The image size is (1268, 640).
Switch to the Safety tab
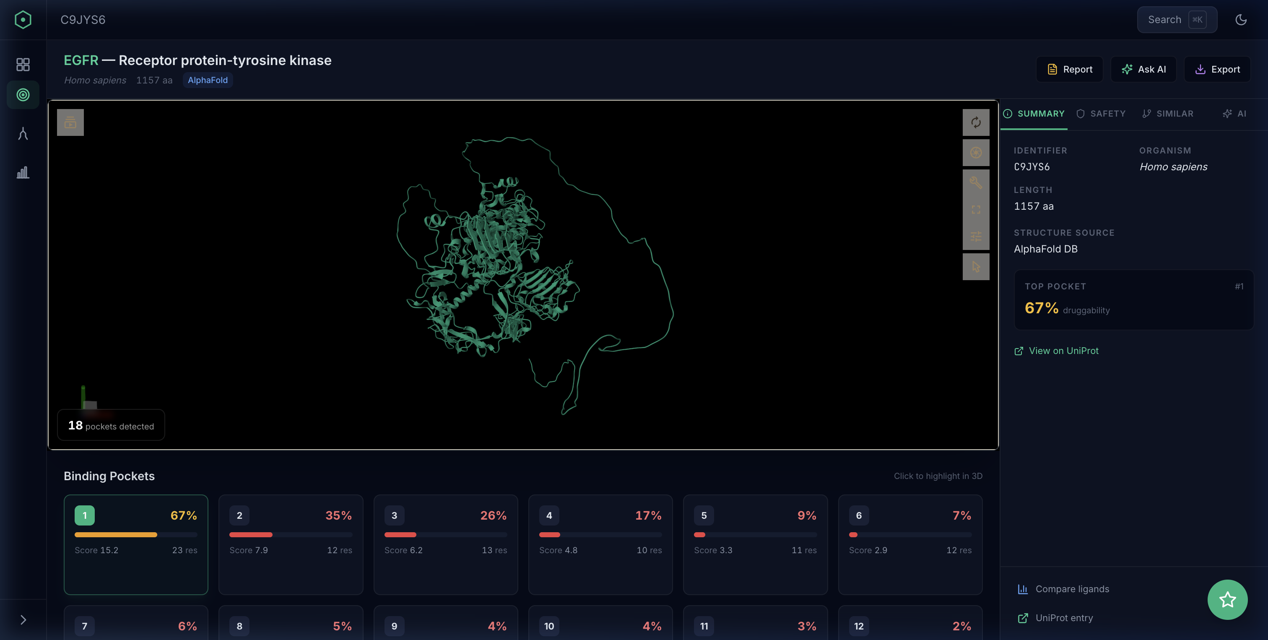tap(1101, 114)
